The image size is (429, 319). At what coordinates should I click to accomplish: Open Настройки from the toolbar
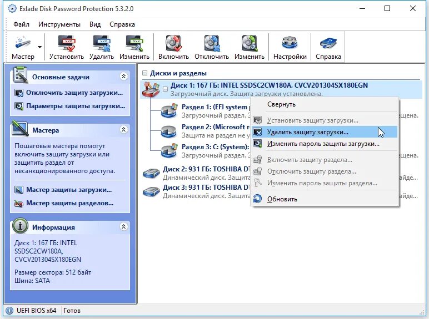pos(290,47)
